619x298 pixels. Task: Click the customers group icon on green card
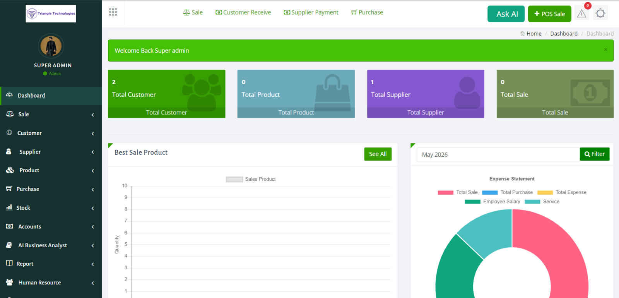201,92
